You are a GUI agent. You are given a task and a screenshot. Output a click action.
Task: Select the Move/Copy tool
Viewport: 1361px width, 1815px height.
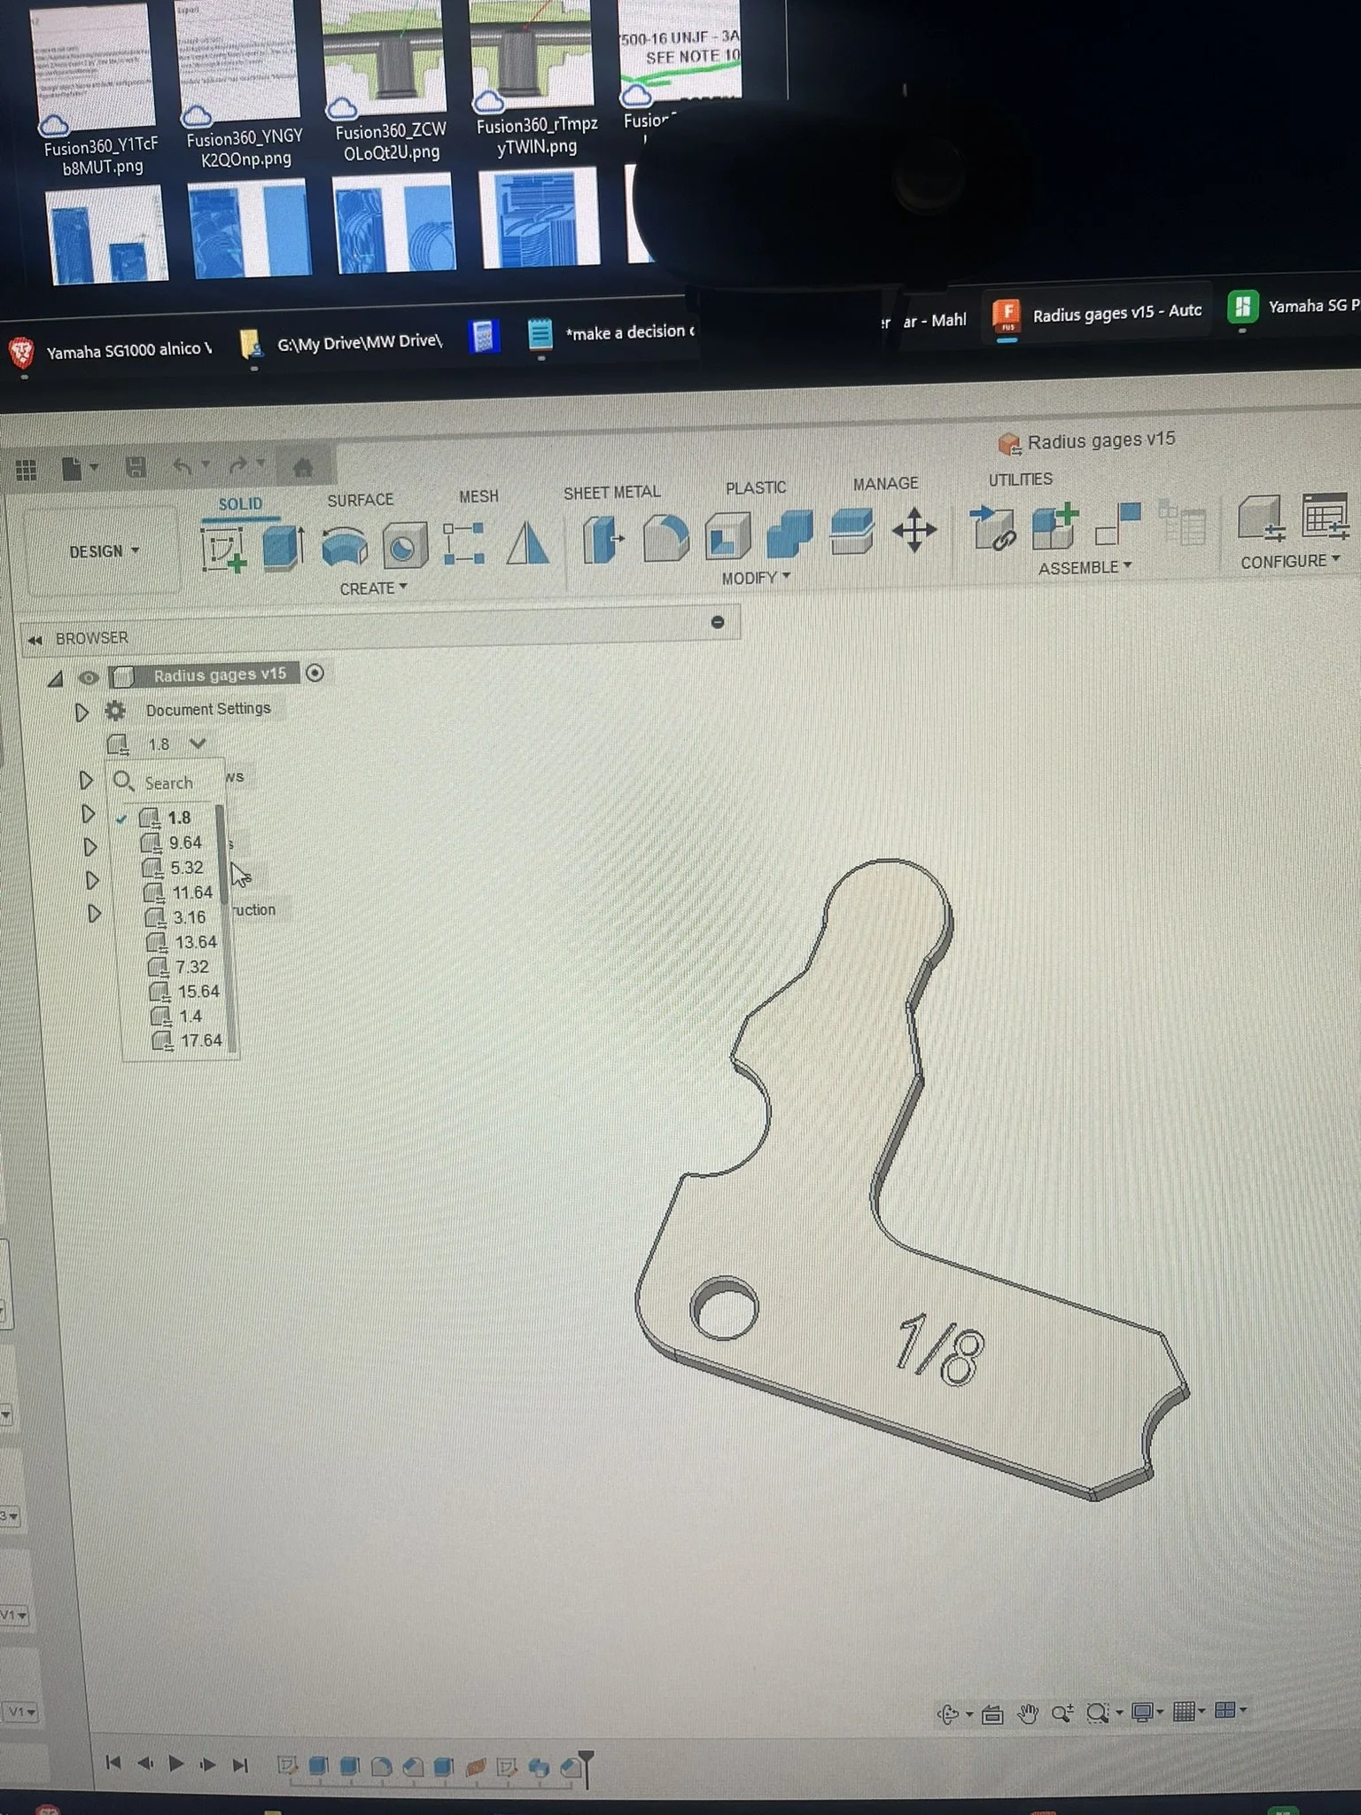tap(914, 532)
